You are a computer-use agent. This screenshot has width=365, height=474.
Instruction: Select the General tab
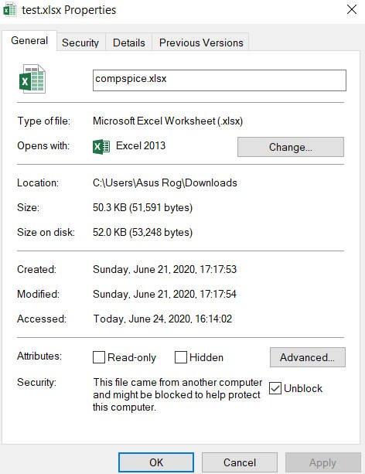pos(29,40)
